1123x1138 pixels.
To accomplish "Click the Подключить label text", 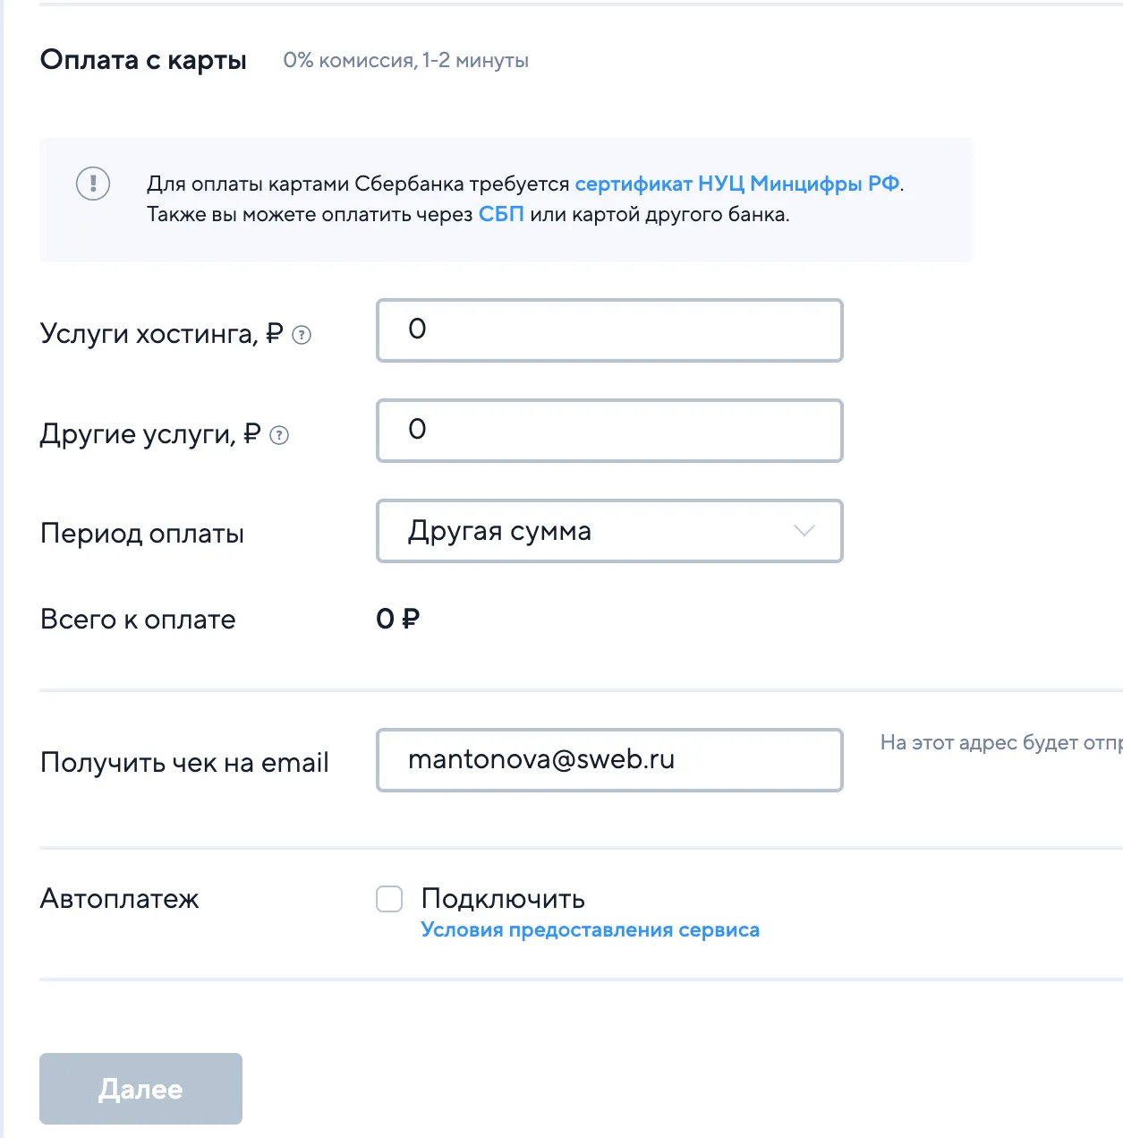I will point(503,899).
